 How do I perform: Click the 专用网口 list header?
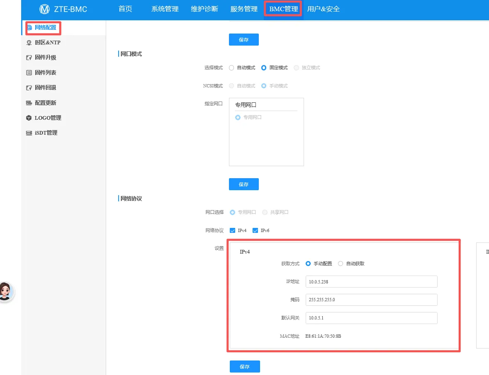tap(246, 105)
